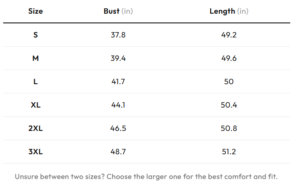This screenshot has width=292, height=186.
Task: Click bust value 37.8
Action: (x=118, y=35)
